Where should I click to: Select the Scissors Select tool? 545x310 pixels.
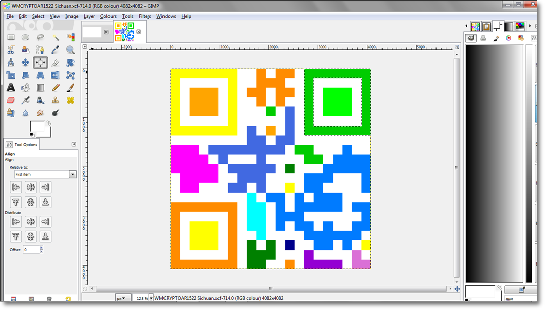(11, 50)
